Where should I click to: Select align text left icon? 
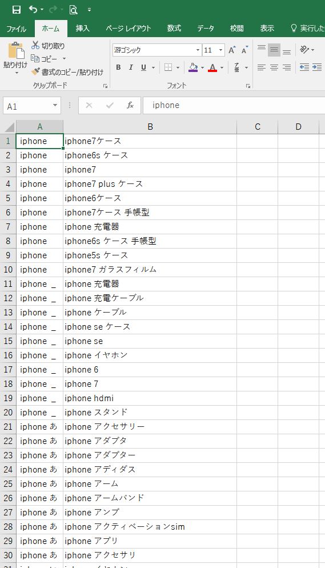(261, 67)
